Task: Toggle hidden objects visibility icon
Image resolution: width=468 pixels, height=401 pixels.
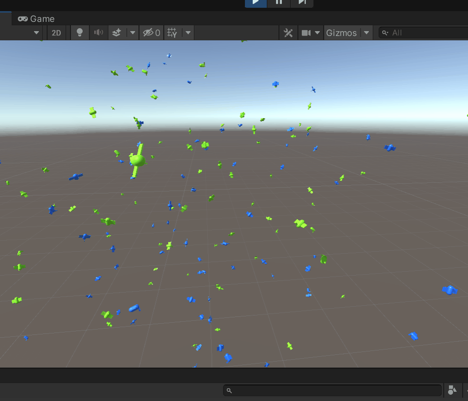Action: pyautogui.click(x=151, y=33)
